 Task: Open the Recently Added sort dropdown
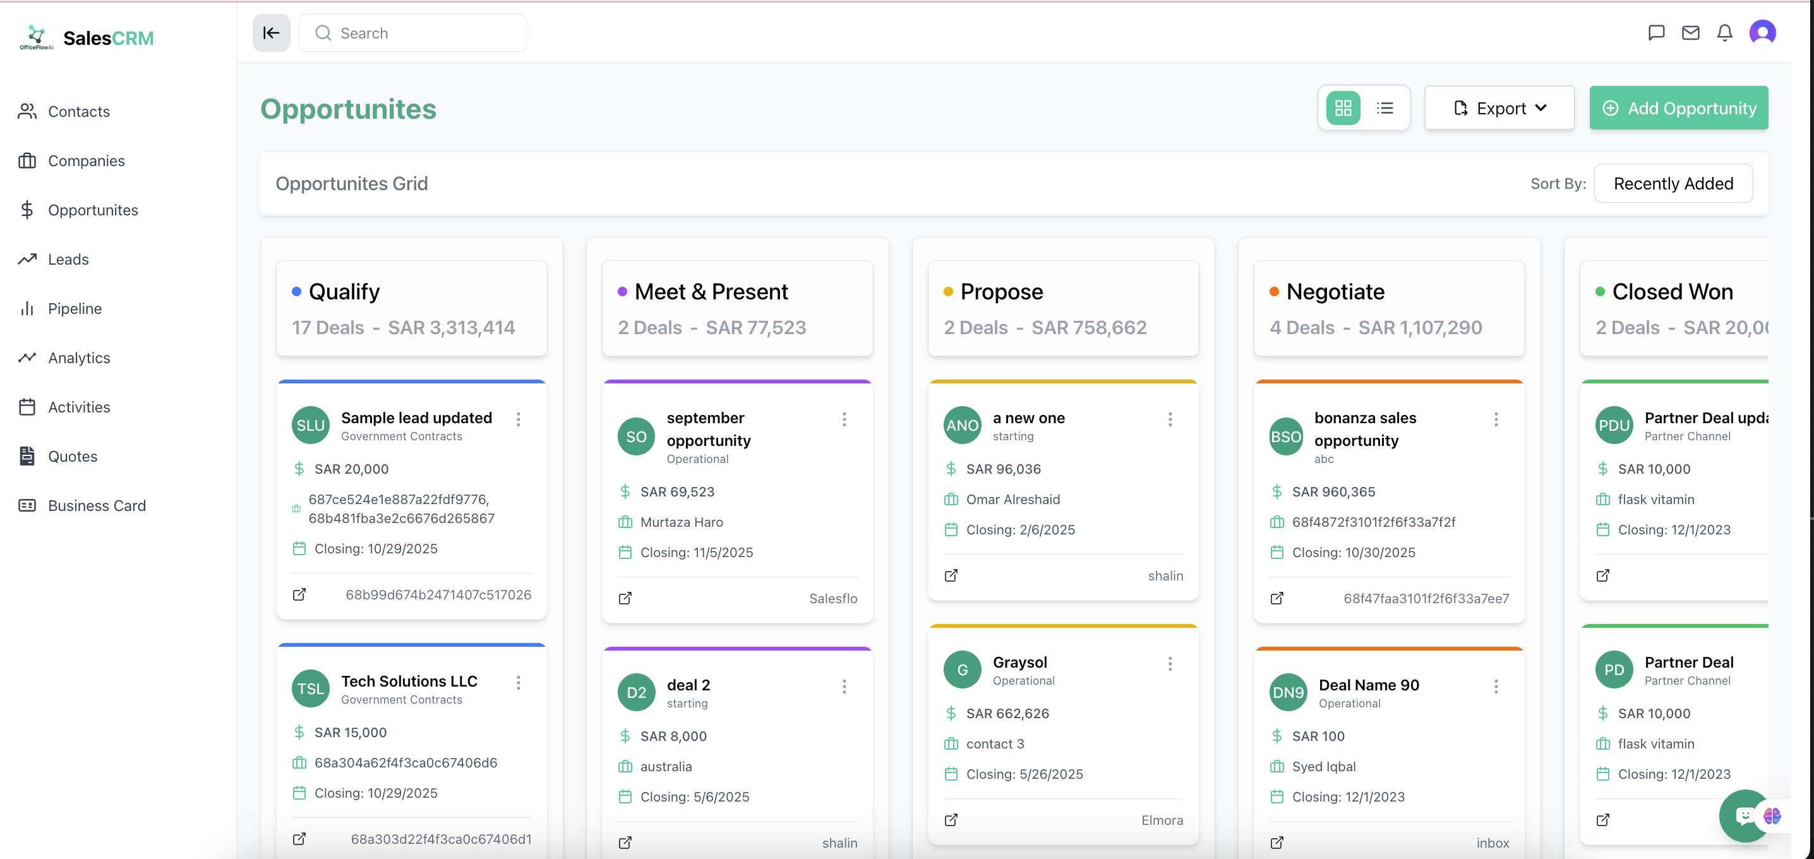[1673, 184]
